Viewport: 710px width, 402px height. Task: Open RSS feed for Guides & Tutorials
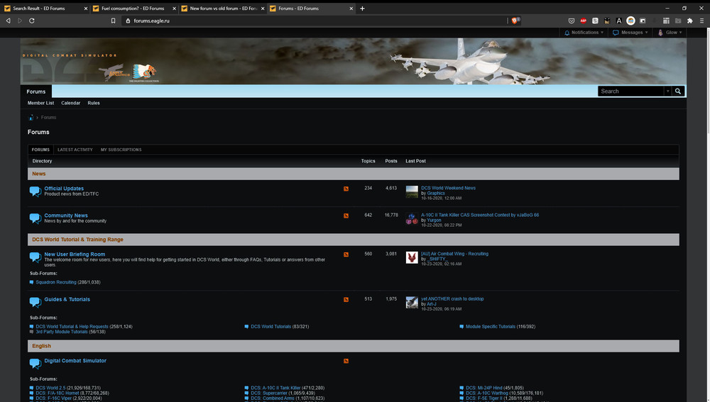tap(346, 299)
